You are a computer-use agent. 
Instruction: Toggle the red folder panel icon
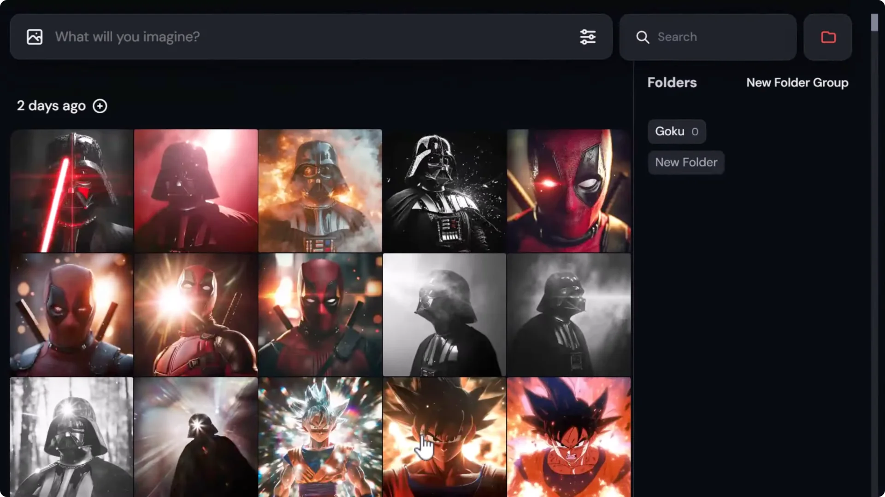click(x=828, y=37)
